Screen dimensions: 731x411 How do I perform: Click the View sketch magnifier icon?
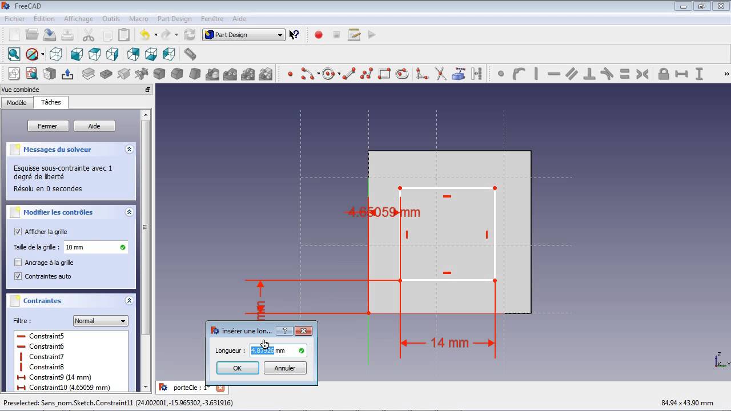pyautogui.click(x=32, y=74)
